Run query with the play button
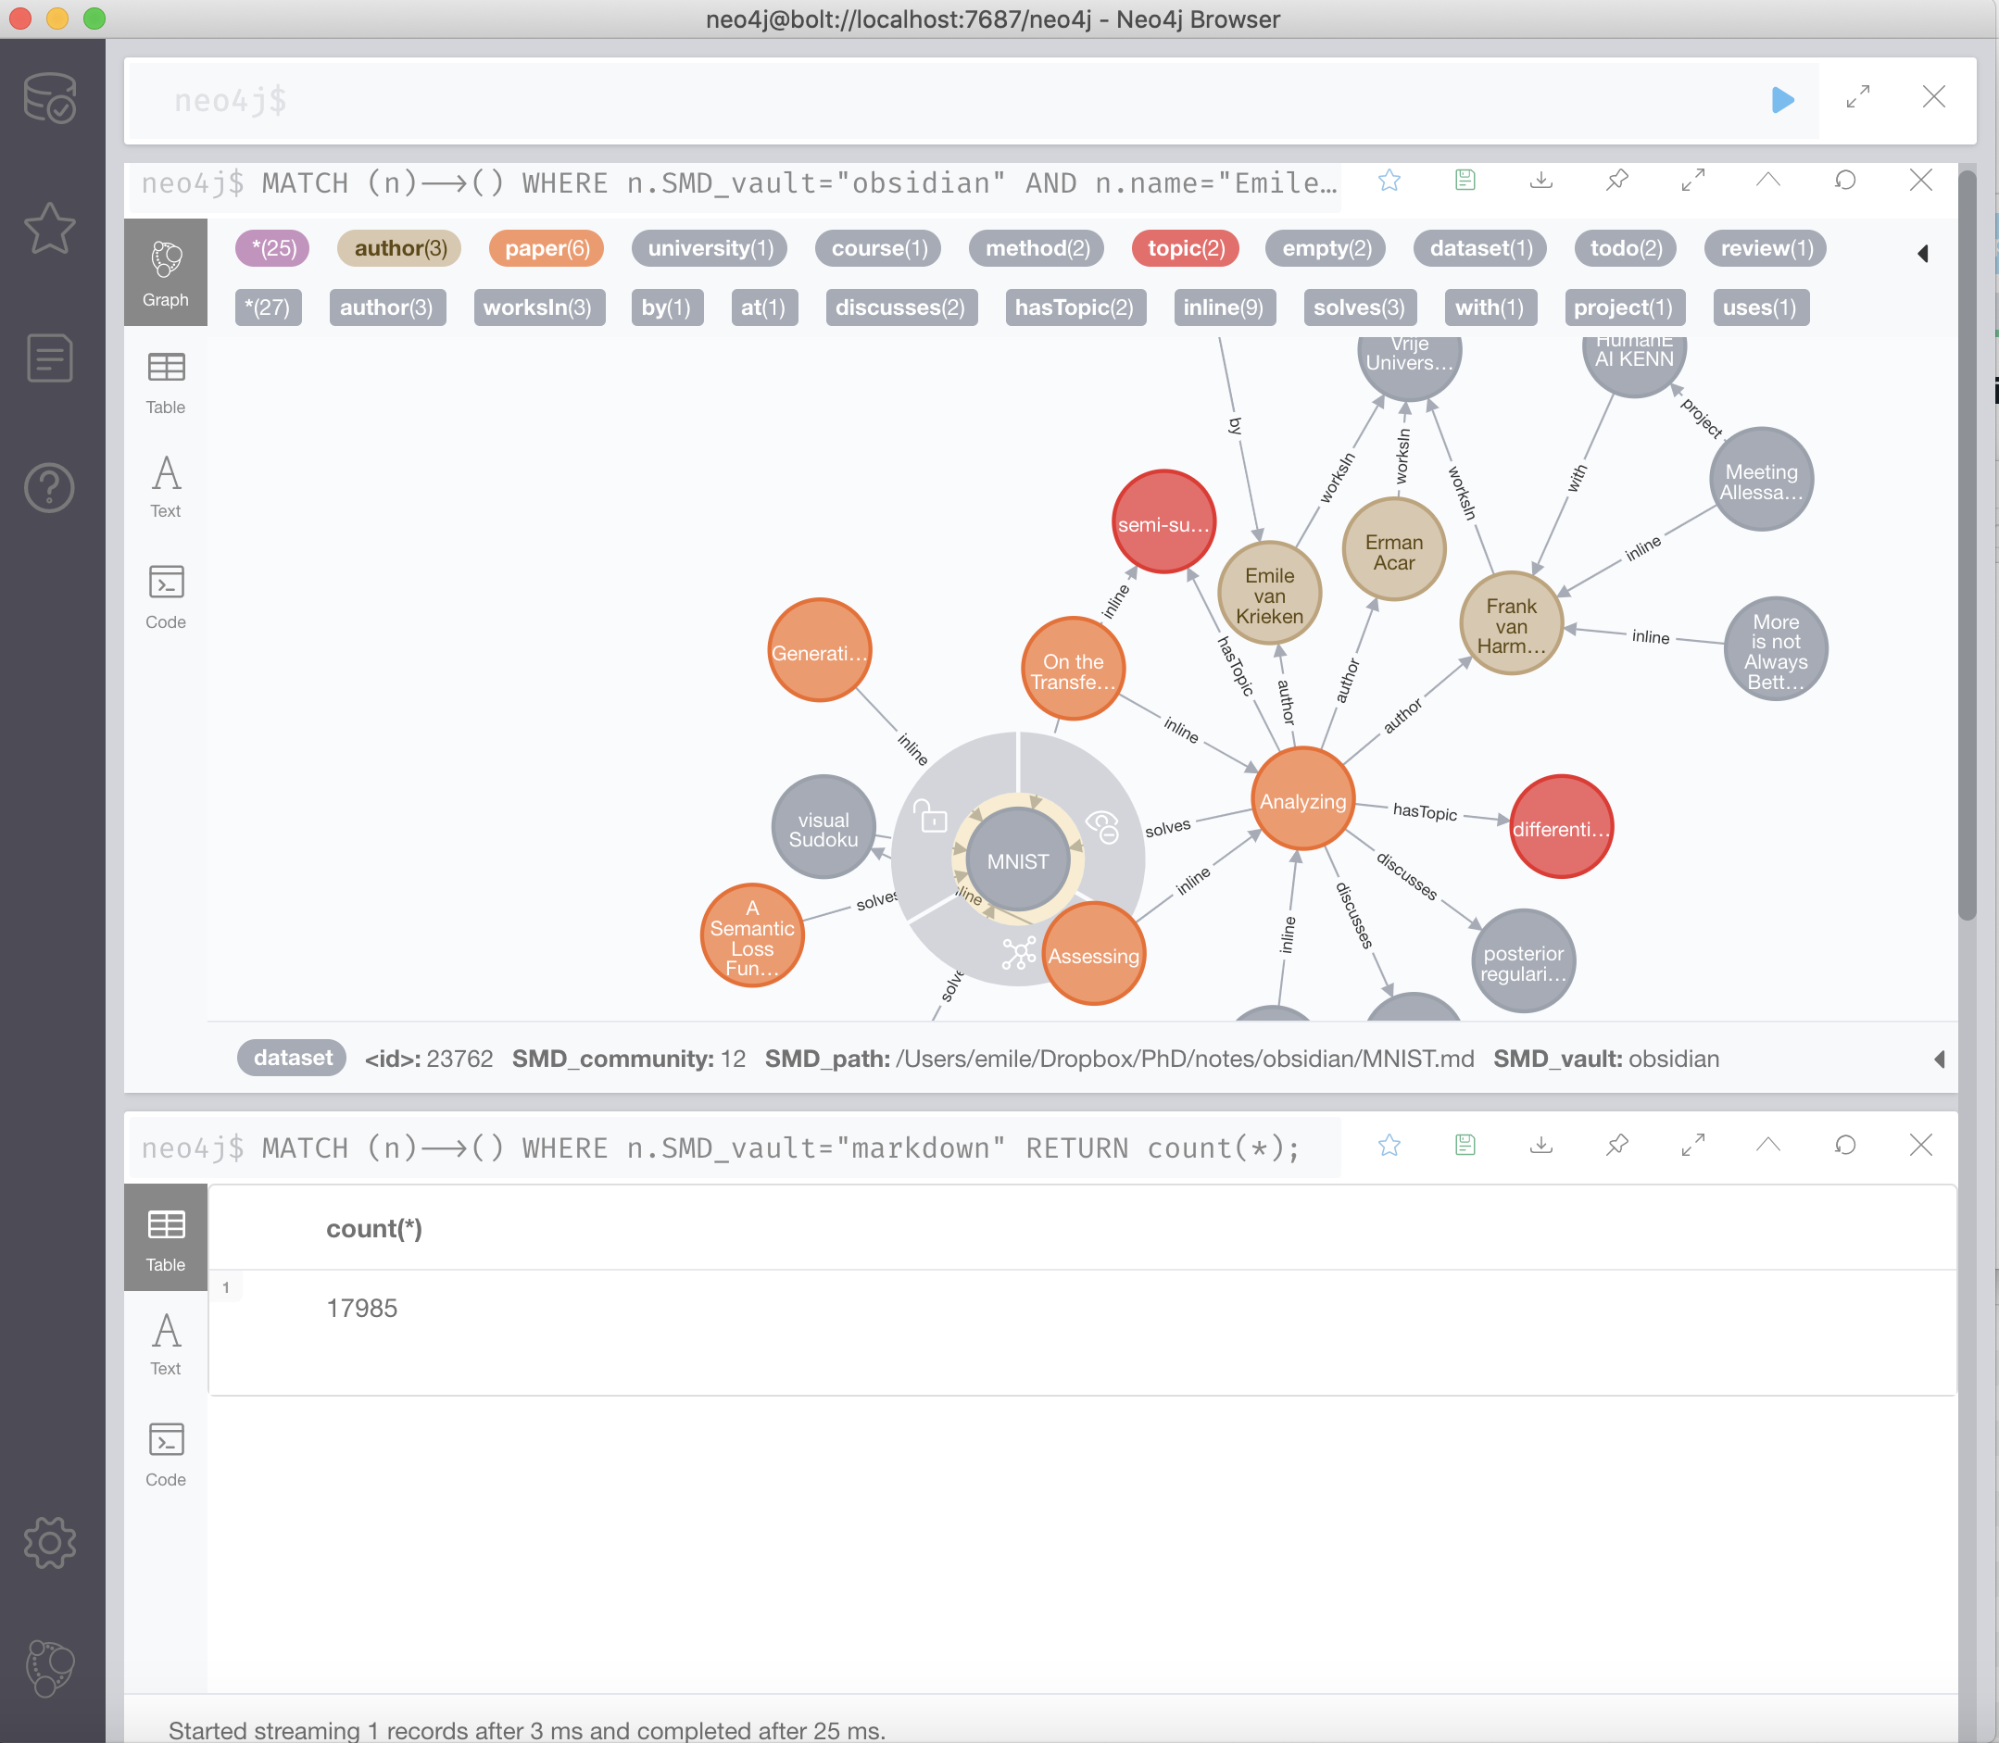This screenshot has height=1743, width=1999. pyautogui.click(x=1782, y=99)
